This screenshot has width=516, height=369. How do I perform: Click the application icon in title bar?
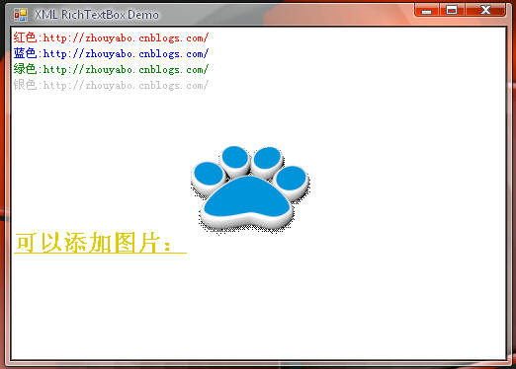point(21,15)
